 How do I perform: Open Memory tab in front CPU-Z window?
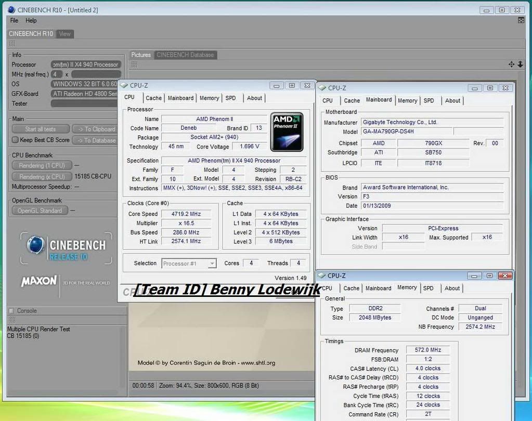tap(209, 98)
